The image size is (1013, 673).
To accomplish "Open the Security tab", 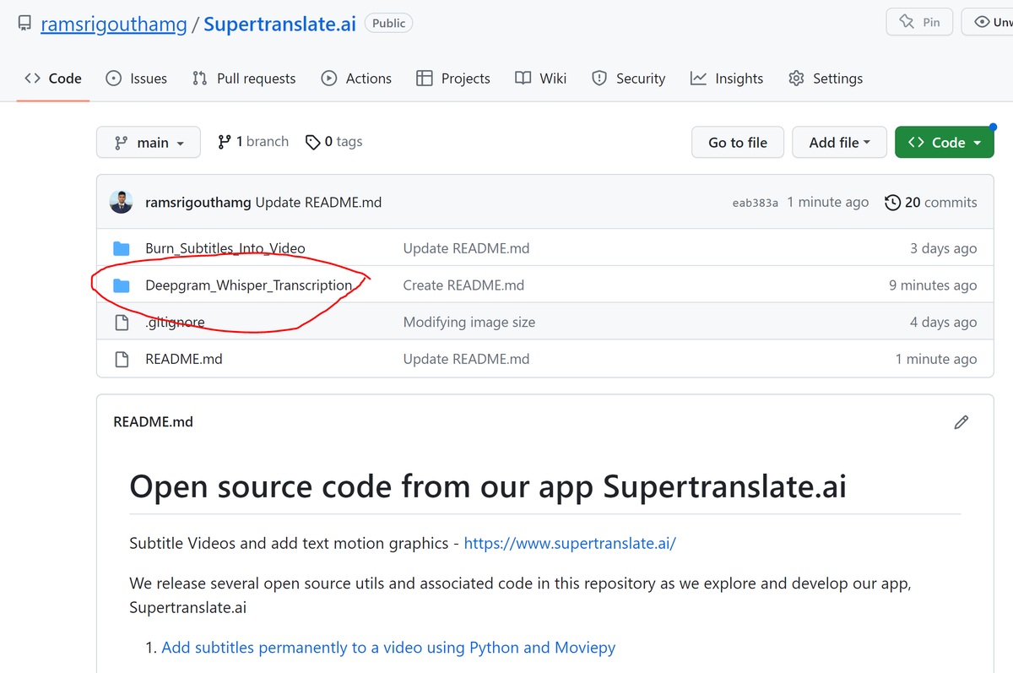I will coord(628,79).
